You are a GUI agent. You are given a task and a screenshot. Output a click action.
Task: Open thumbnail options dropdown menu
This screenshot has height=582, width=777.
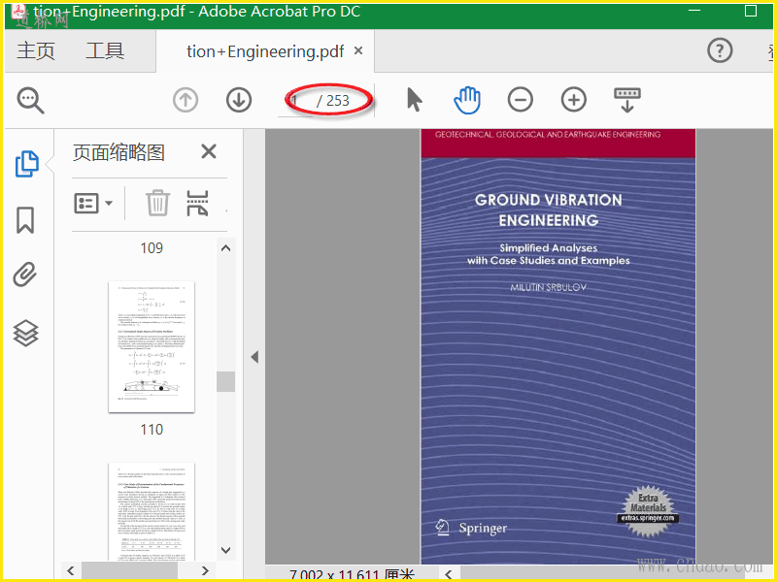tap(93, 203)
